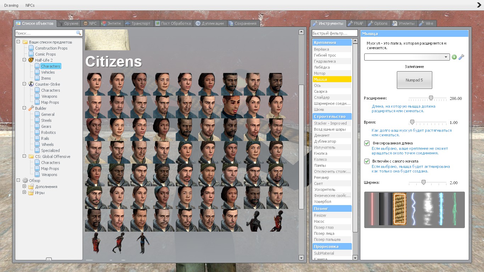This screenshot has height=272, width=484.
Task: Open Comic Props list
Action: click(45, 54)
